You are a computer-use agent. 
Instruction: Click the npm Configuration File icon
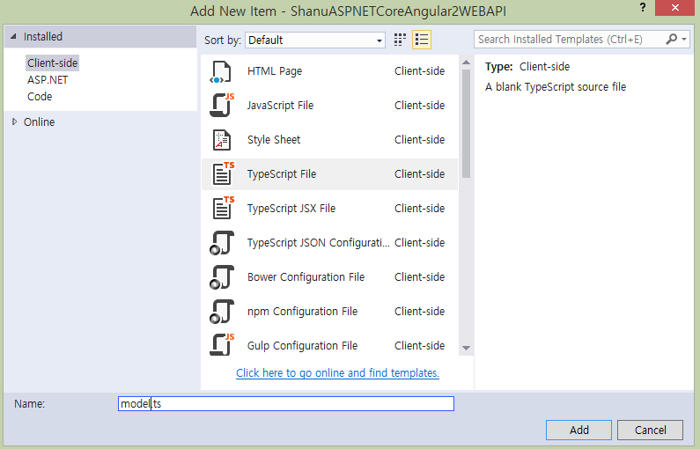pos(221,312)
